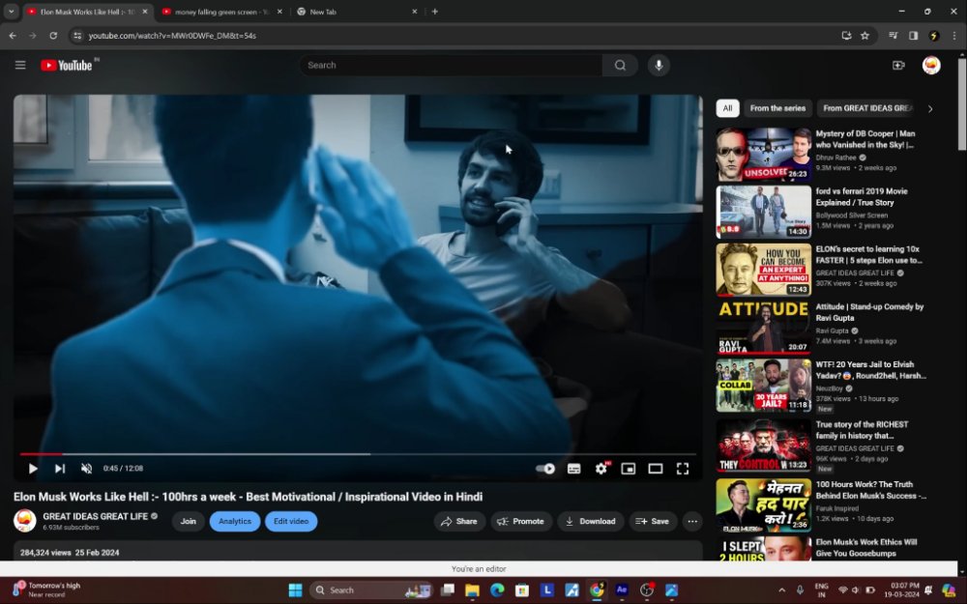Go forward in the browser
This screenshot has width=967, height=604.
click(x=33, y=36)
